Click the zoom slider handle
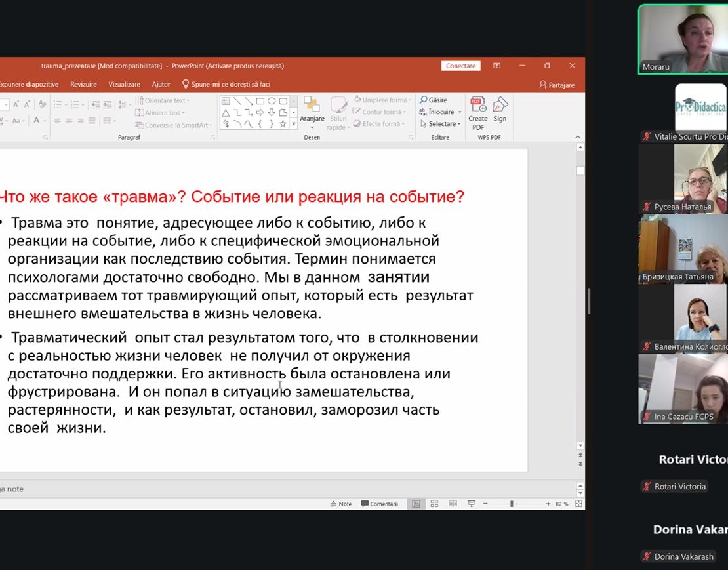Screen dimensions: 728x570 coord(512,504)
